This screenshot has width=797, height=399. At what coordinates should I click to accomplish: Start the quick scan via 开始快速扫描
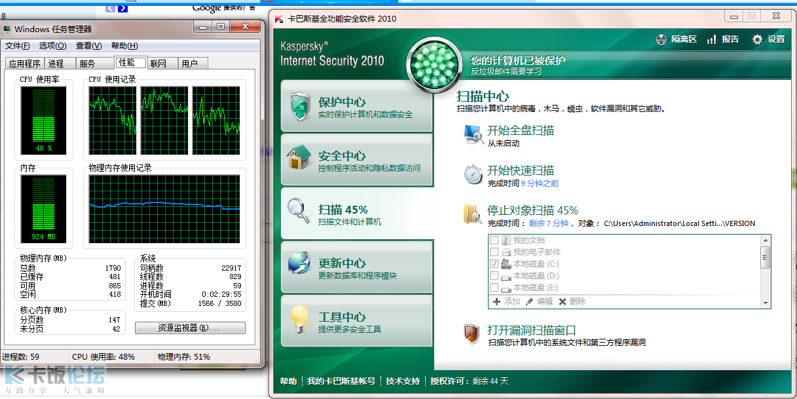click(521, 170)
